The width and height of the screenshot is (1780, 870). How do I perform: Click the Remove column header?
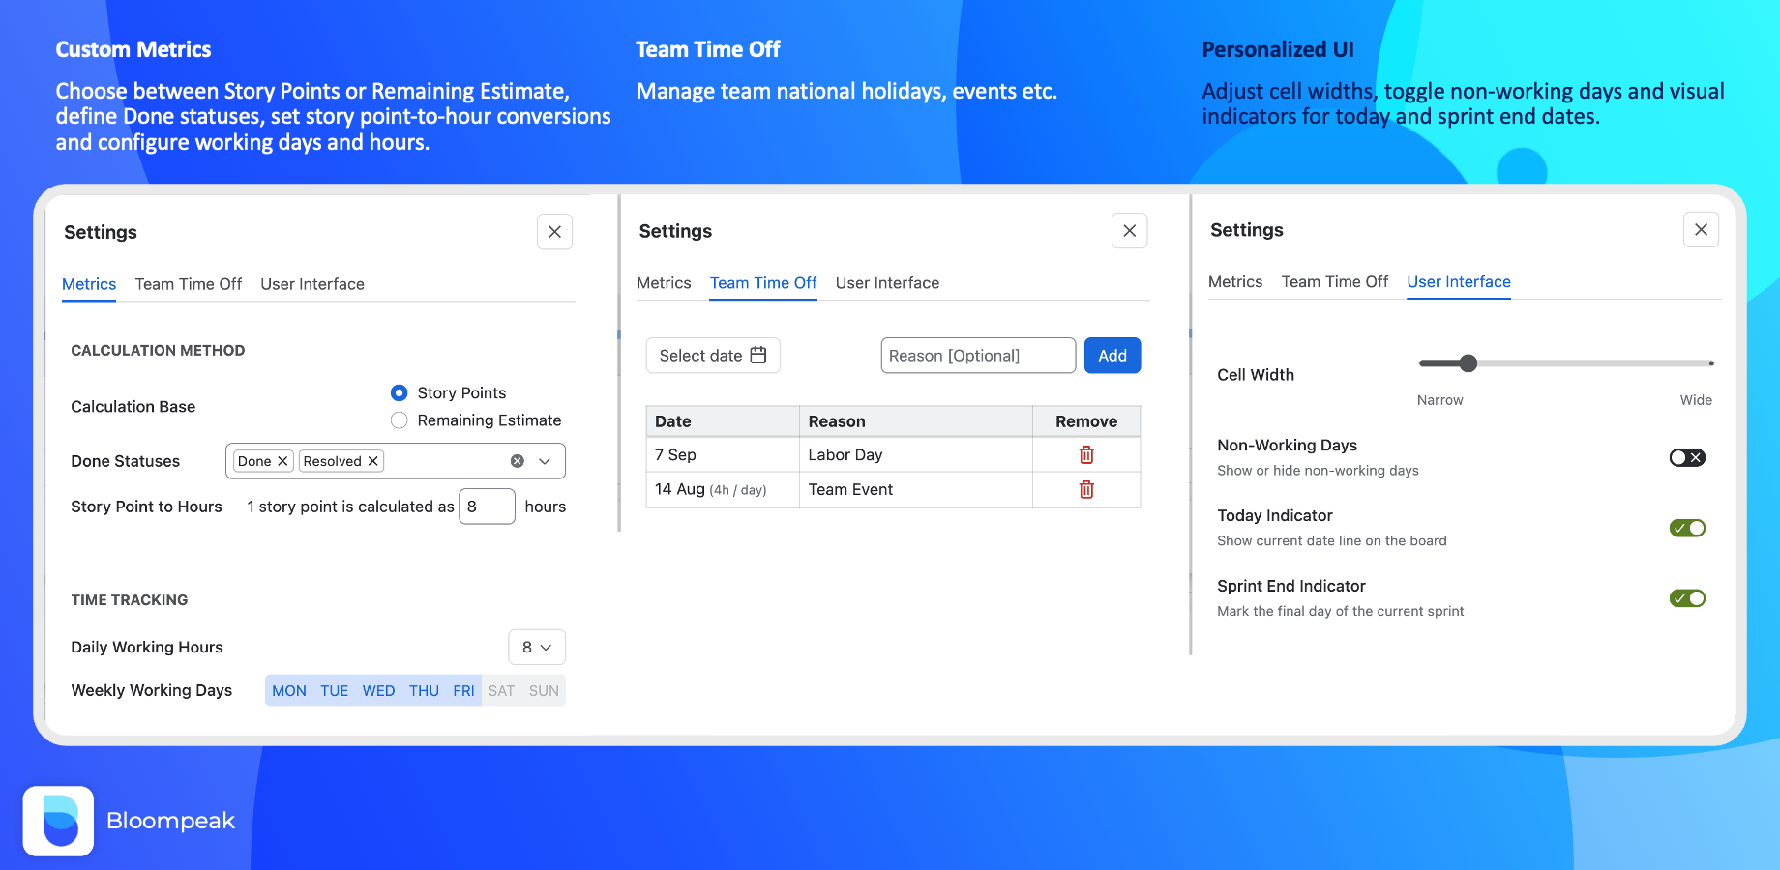point(1086,421)
